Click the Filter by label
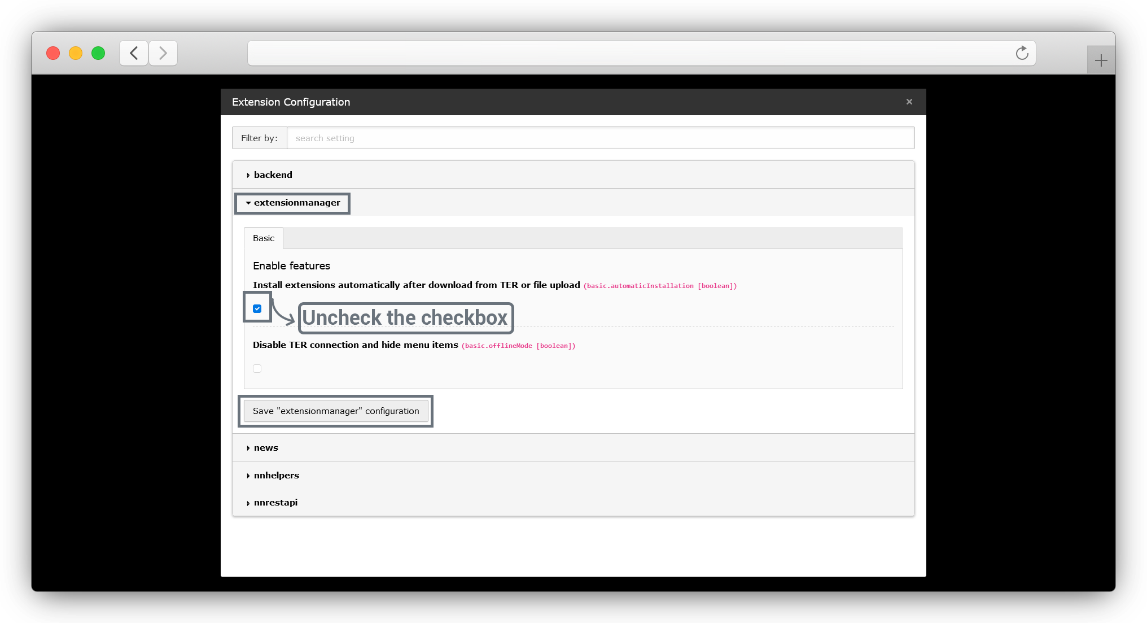This screenshot has height=623, width=1147. [259, 138]
